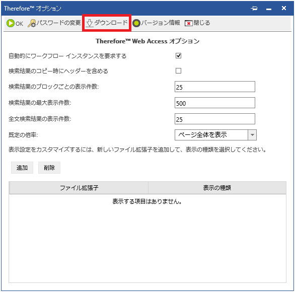Click the パスワードの変更 label text
Viewport: 295px width, 292px height.
pos(58,23)
